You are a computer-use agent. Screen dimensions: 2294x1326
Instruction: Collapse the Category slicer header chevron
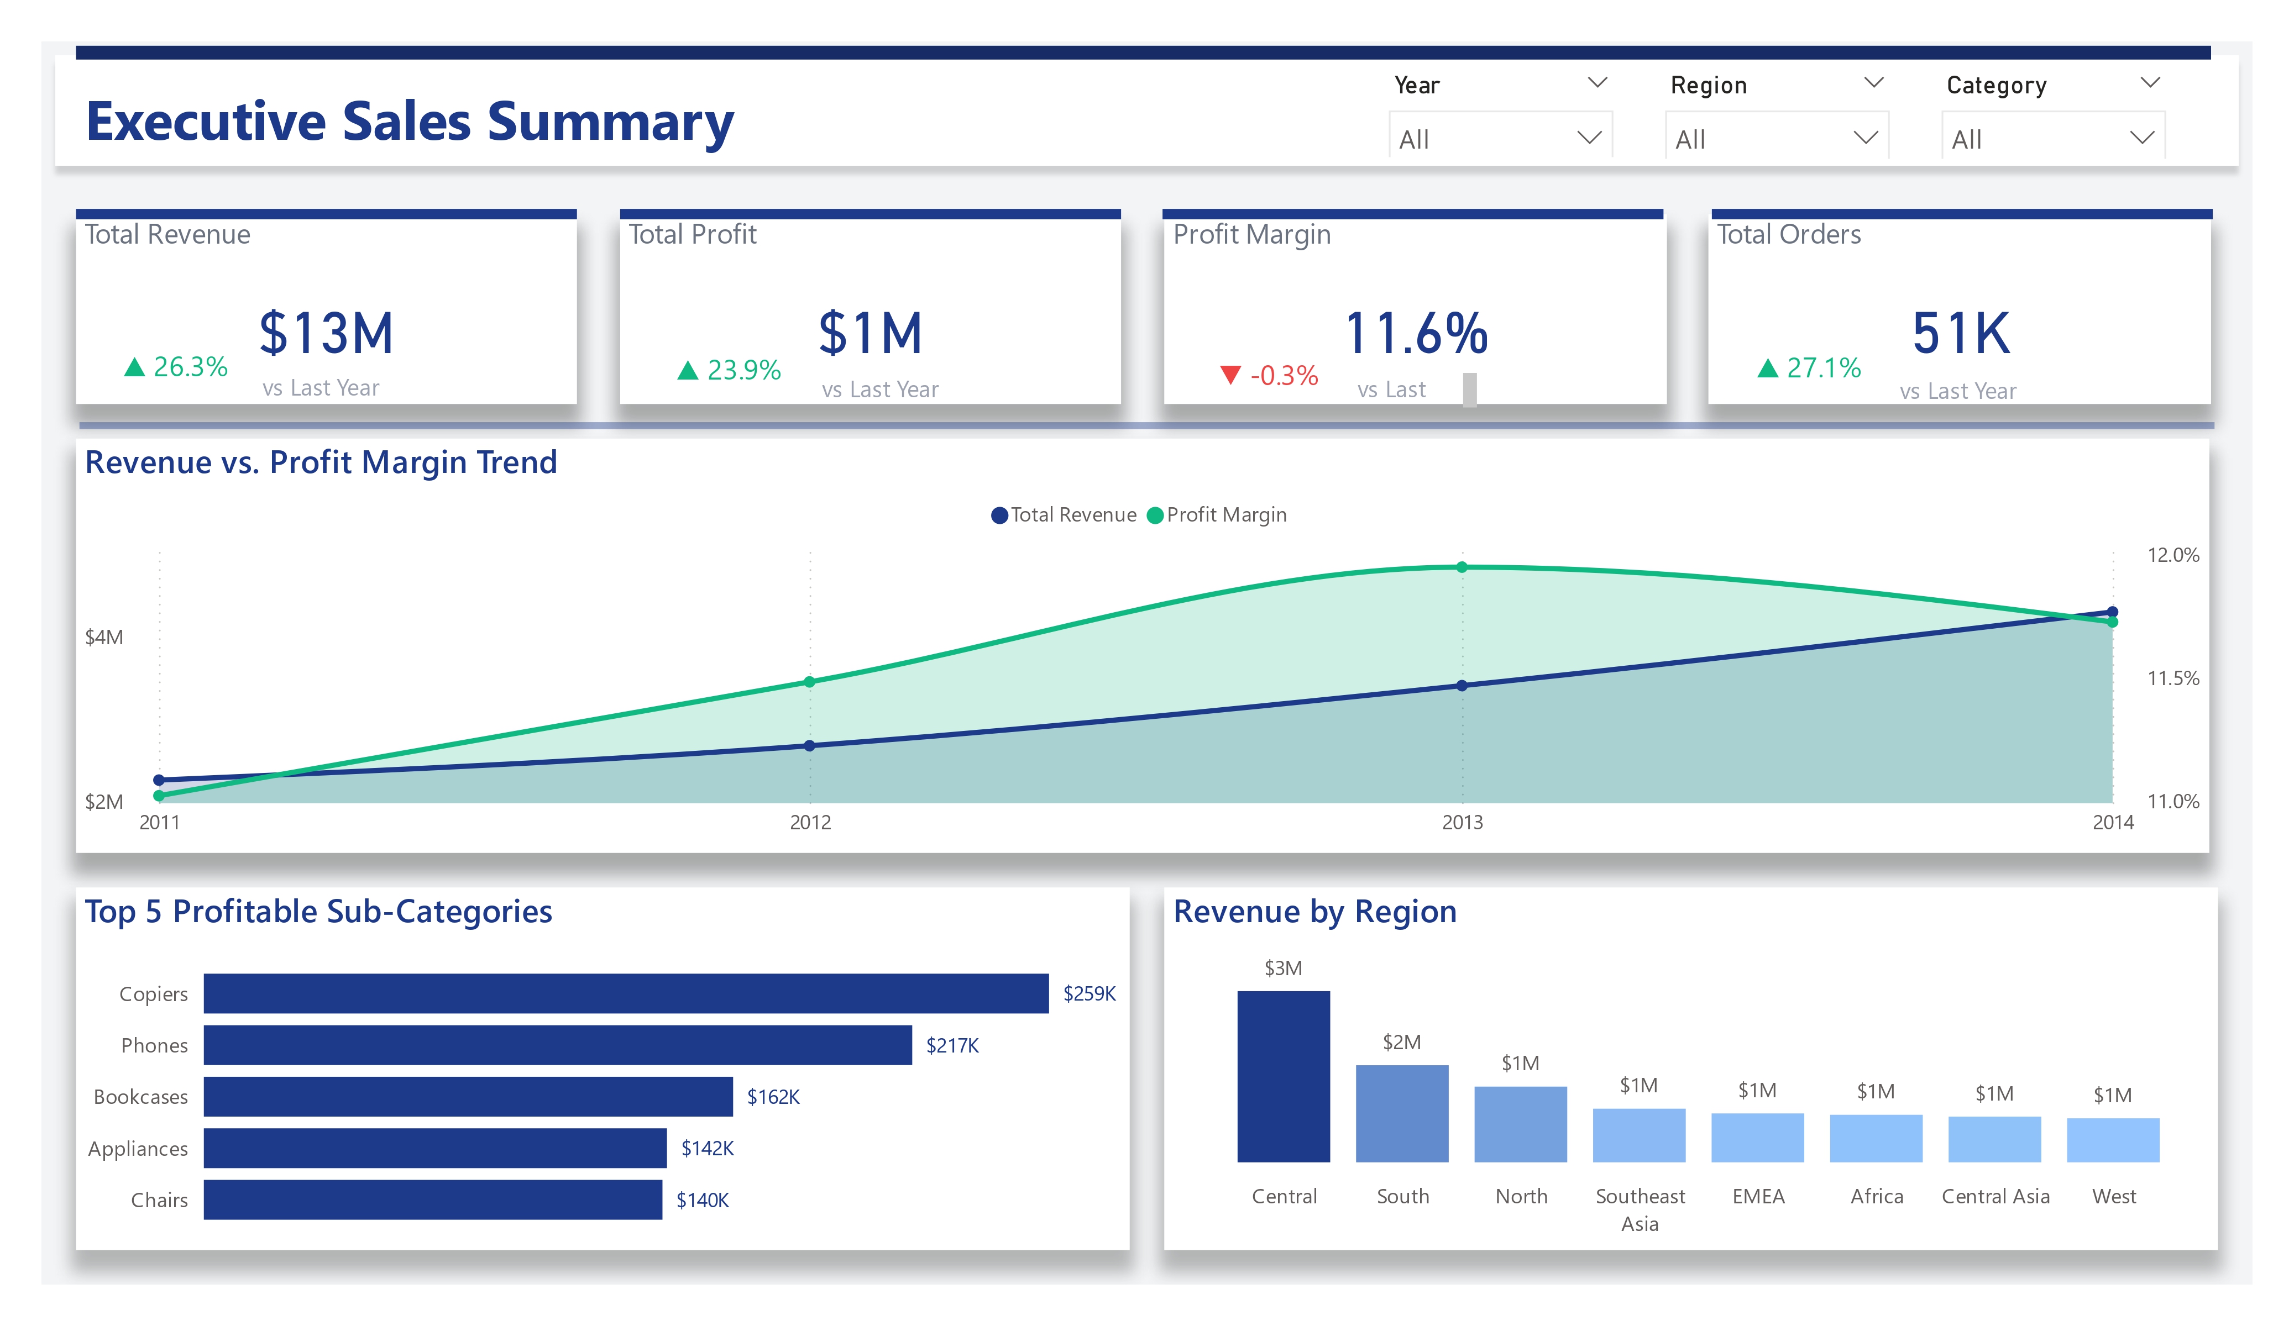pyautogui.click(x=2150, y=83)
